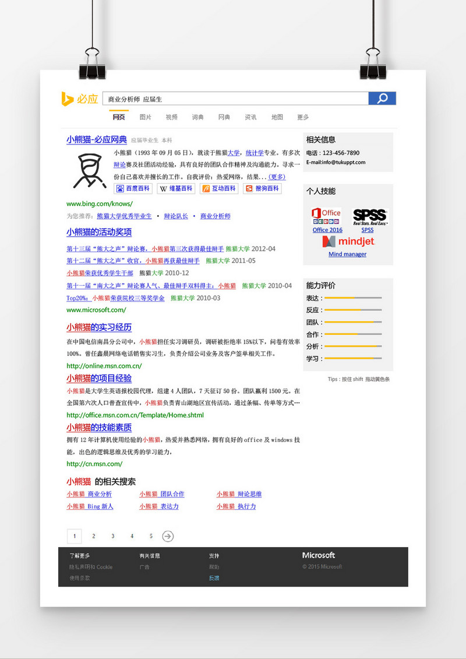466x659 pixels.
Task: Go to results page 2
Action: 94,536
